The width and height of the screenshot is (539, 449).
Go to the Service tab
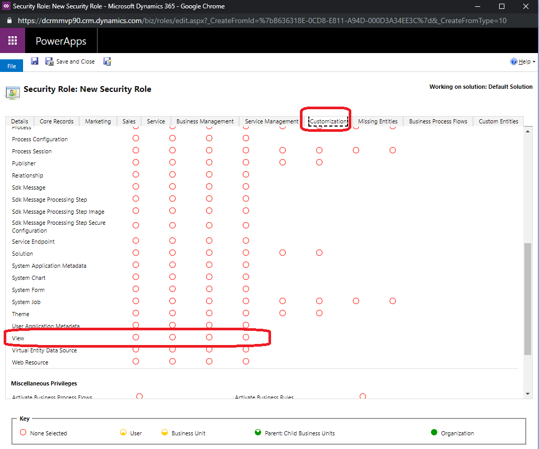click(x=156, y=121)
